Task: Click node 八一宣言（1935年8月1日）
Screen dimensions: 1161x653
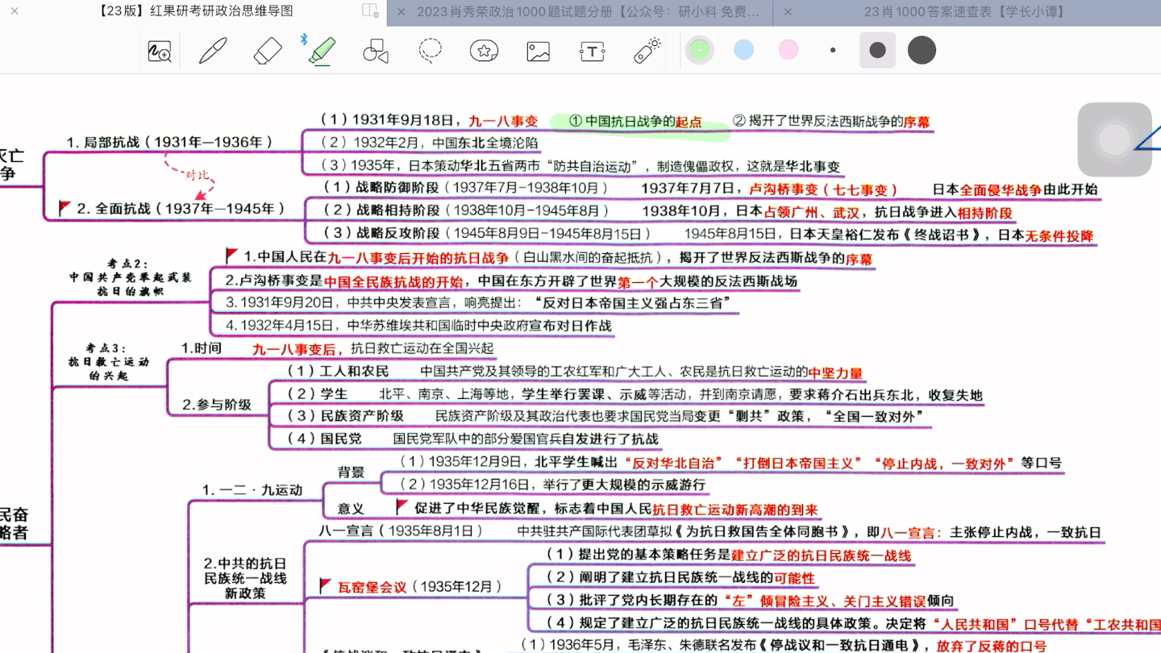Action: click(401, 531)
